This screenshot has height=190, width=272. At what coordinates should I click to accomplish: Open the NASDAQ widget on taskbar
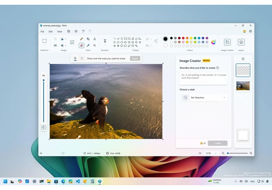(x=215, y=181)
